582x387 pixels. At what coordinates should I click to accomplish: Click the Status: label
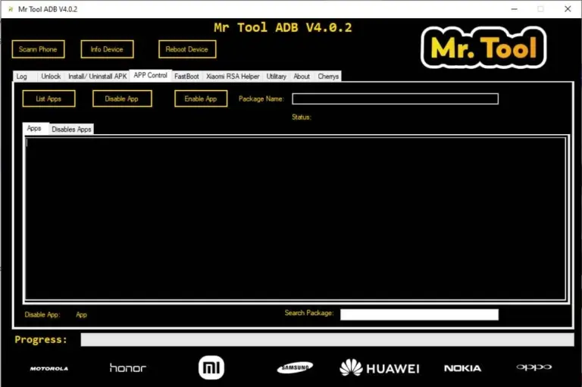(x=302, y=117)
